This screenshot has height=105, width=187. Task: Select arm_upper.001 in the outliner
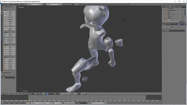tap(171, 10)
